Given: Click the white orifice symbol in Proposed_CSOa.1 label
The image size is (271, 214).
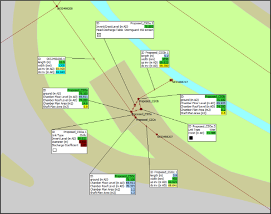Looking at the screenshot, I should [55, 150].
